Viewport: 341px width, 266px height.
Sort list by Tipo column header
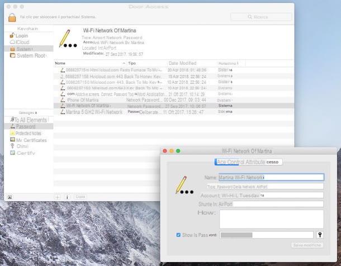tap(132, 63)
